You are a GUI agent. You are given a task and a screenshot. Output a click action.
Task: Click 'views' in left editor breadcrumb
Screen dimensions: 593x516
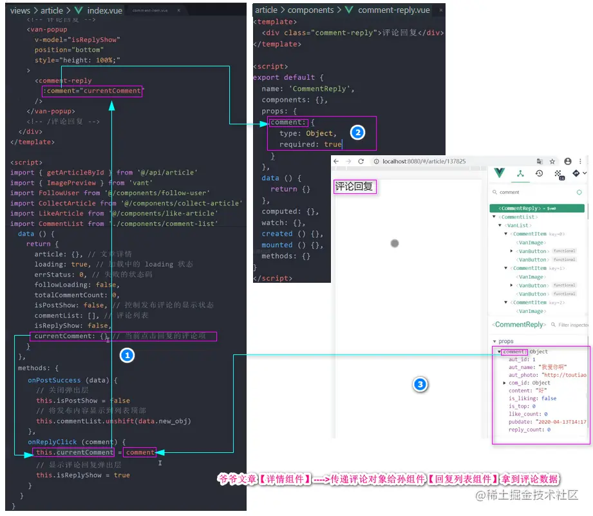20,11
